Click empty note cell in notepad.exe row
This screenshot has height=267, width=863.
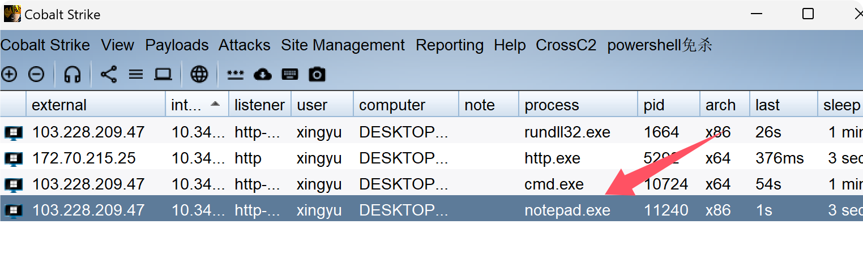pyautogui.click(x=489, y=210)
